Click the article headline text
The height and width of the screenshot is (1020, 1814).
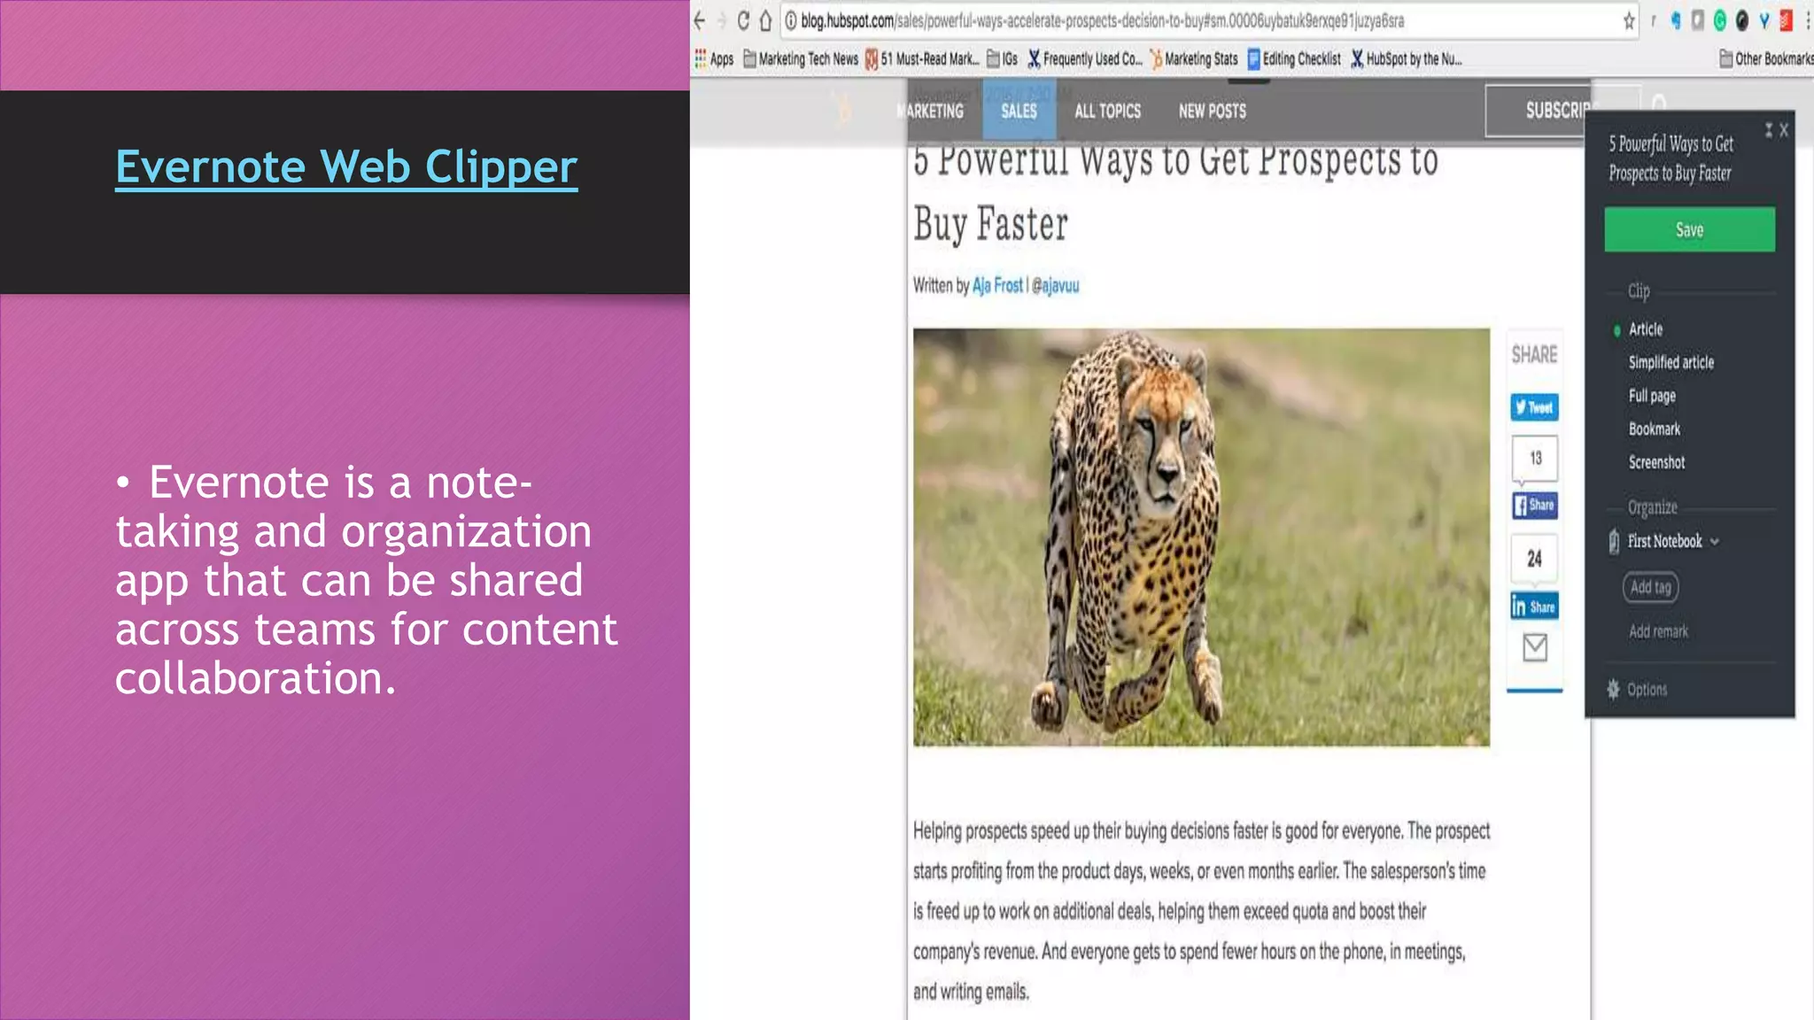(1176, 191)
